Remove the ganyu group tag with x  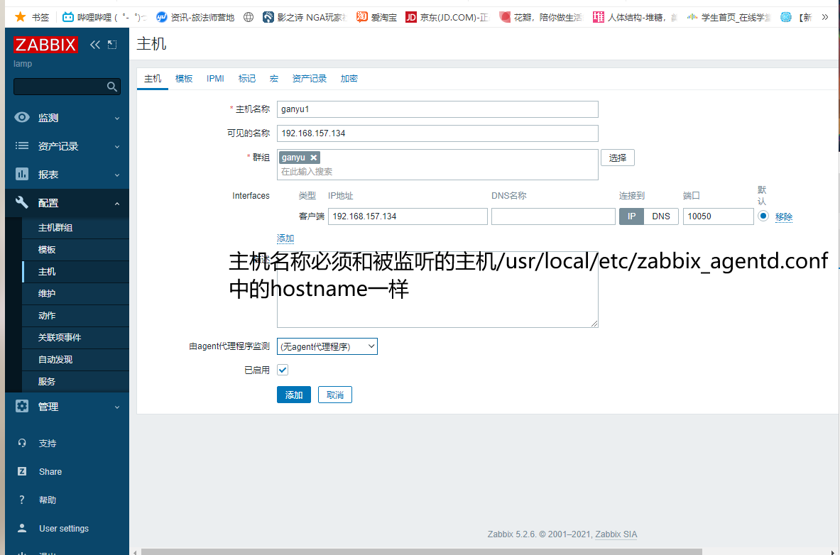(x=314, y=158)
